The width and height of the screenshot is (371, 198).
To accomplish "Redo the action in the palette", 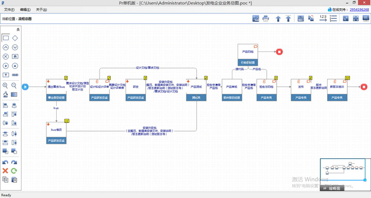I will (14, 163).
